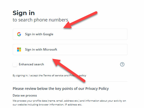144x108 pixels.
Task: Click the Google logo icon
Action: pyautogui.click(x=19, y=34)
